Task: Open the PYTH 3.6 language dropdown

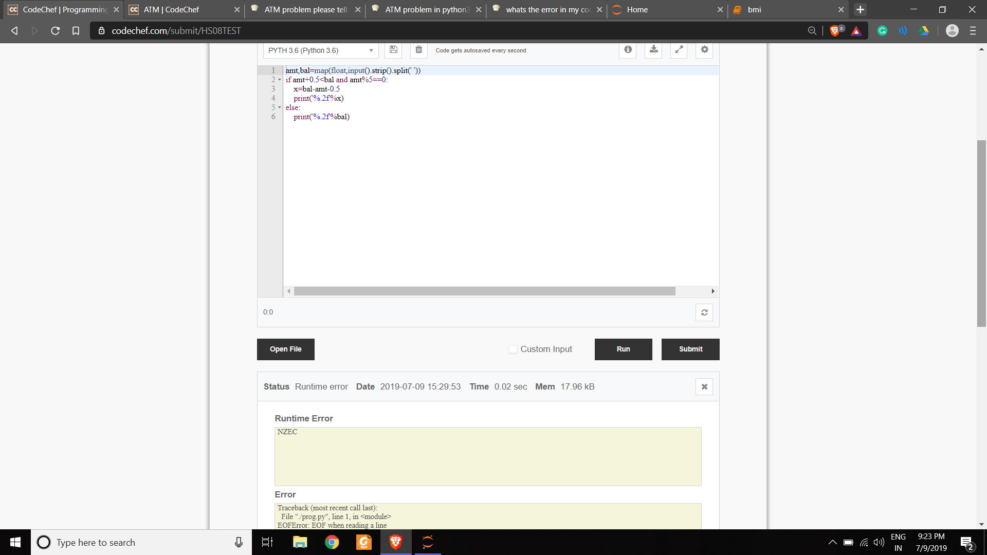Action: (x=320, y=50)
